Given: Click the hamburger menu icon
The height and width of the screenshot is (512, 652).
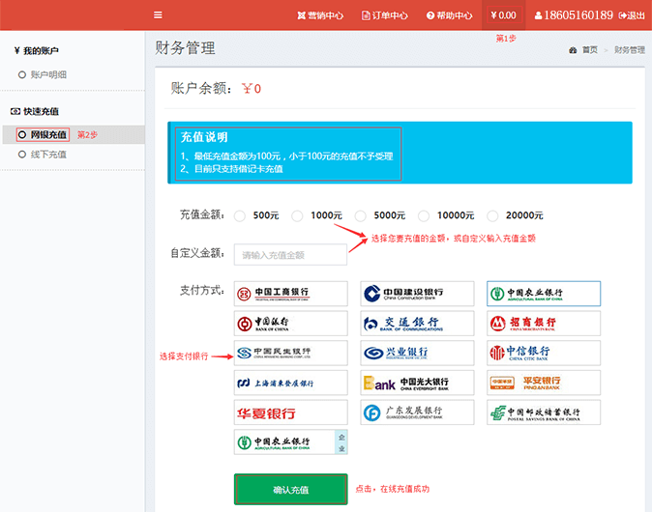Looking at the screenshot, I should tap(158, 15).
